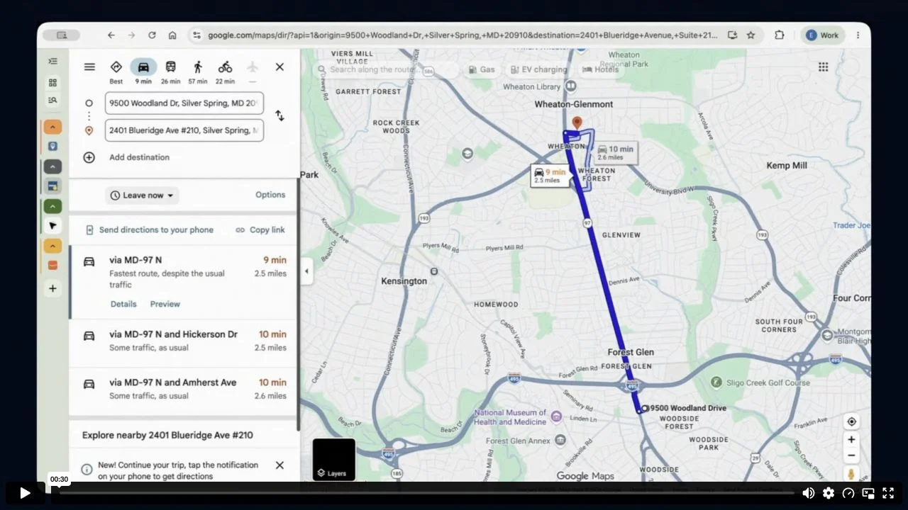Open browser extensions menu
Screen dimensions: 908x510
point(779,35)
